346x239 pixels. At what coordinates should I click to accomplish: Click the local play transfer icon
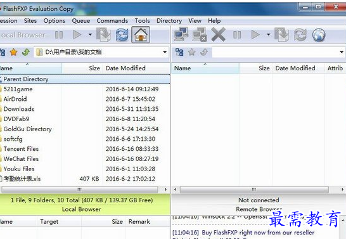tap(77, 35)
